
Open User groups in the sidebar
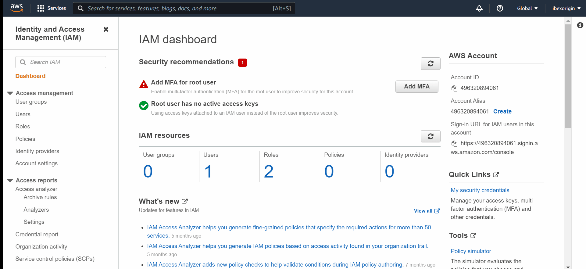pos(31,102)
